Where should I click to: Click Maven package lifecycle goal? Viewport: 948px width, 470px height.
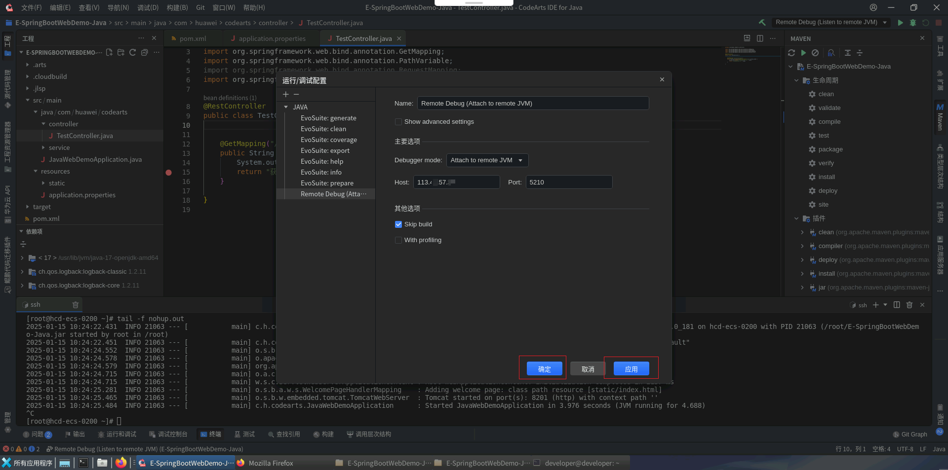pos(830,149)
